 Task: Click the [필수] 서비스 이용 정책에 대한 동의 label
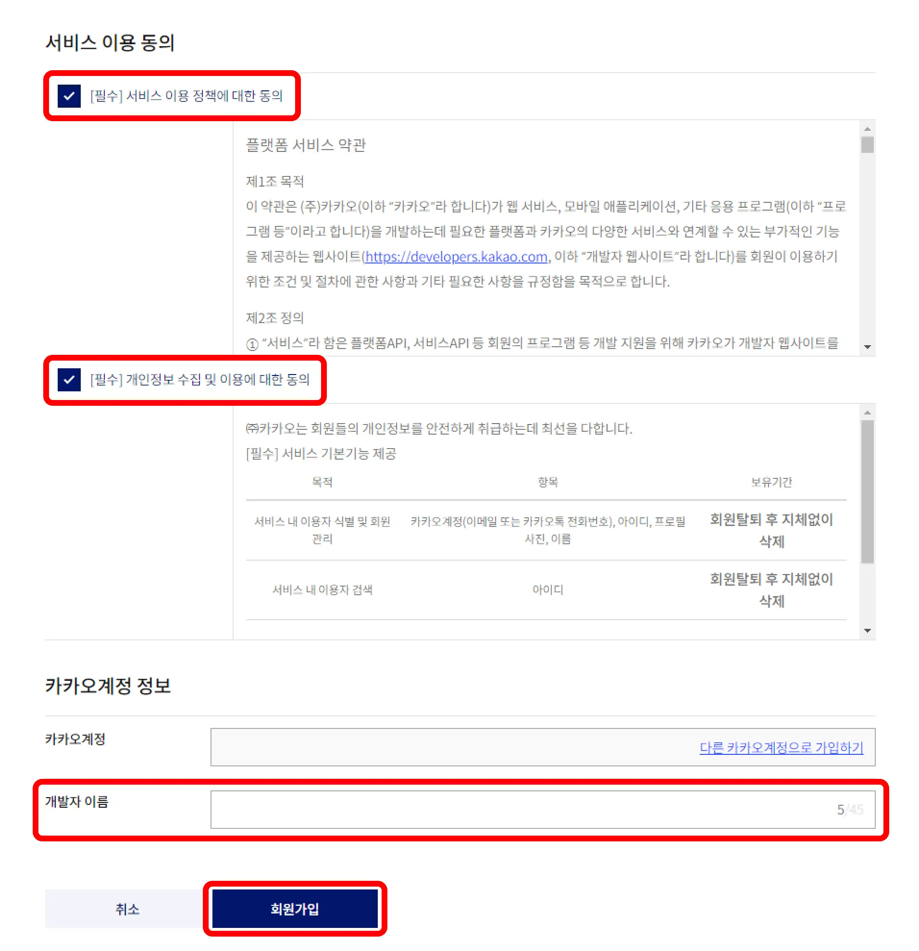(186, 96)
